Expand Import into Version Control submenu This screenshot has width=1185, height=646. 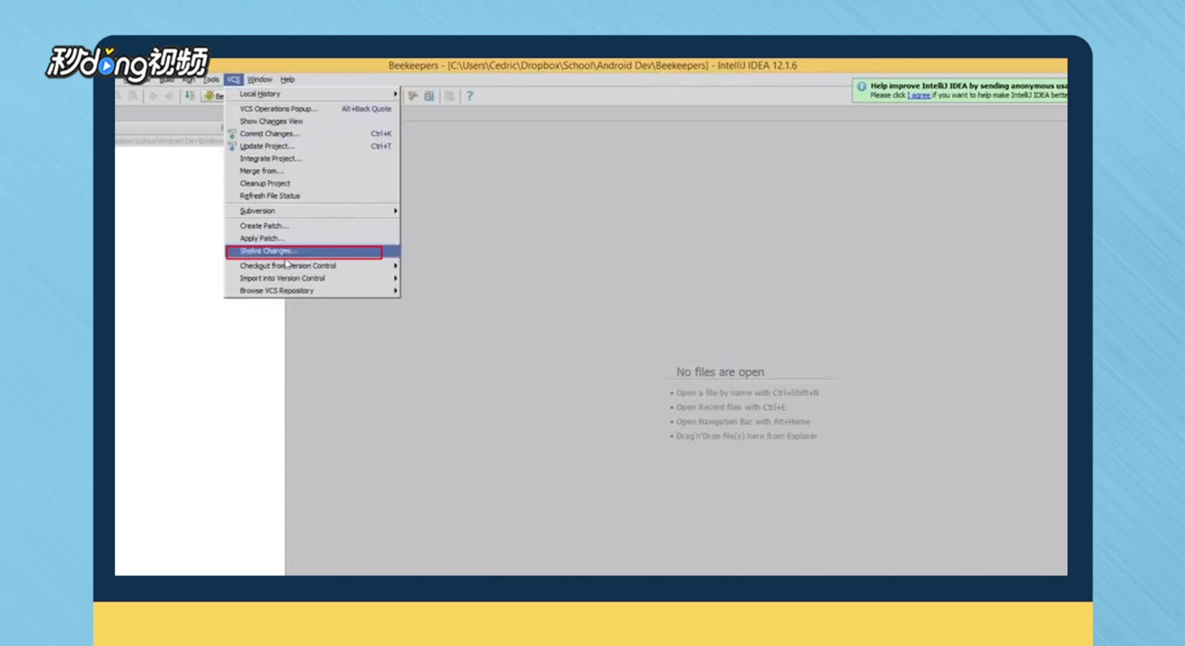312,278
